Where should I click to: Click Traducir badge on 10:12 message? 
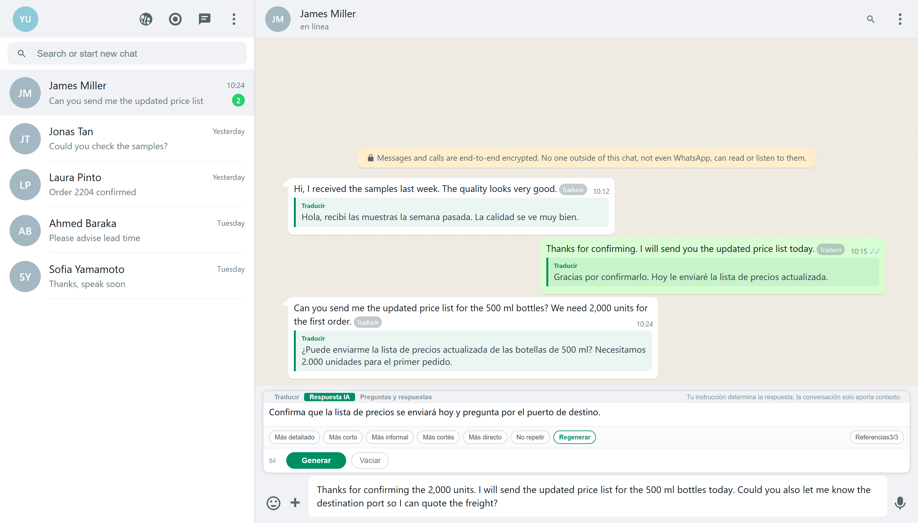pos(572,190)
